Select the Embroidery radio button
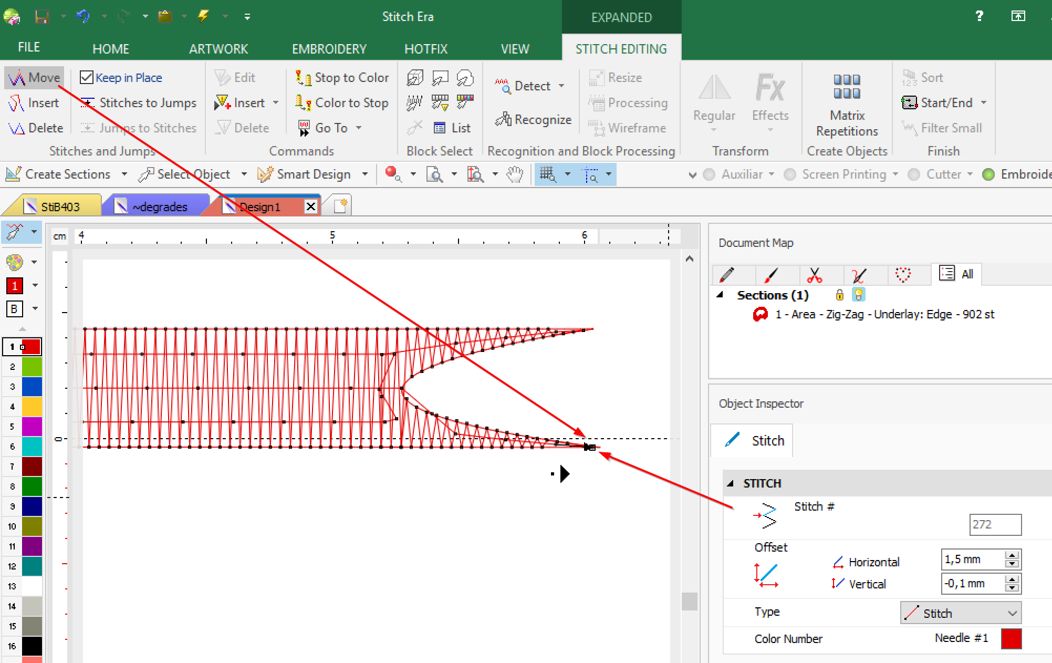The image size is (1052, 663). [988, 174]
